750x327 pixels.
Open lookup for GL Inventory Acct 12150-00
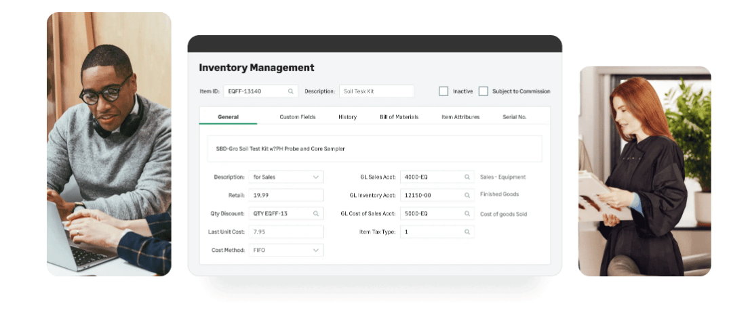tap(467, 195)
